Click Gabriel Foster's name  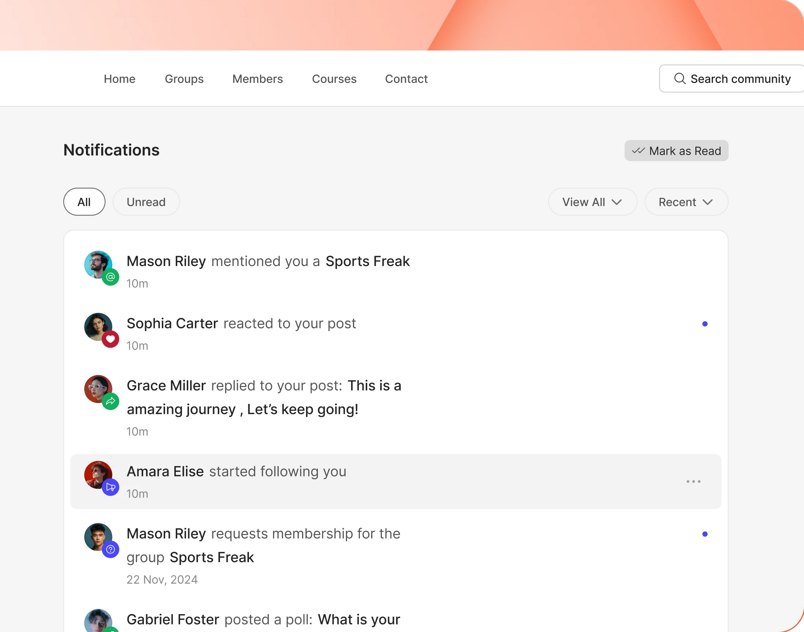pyautogui.click(x=173, y=620)
